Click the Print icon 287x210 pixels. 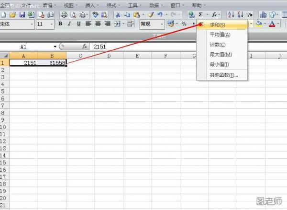63,15
